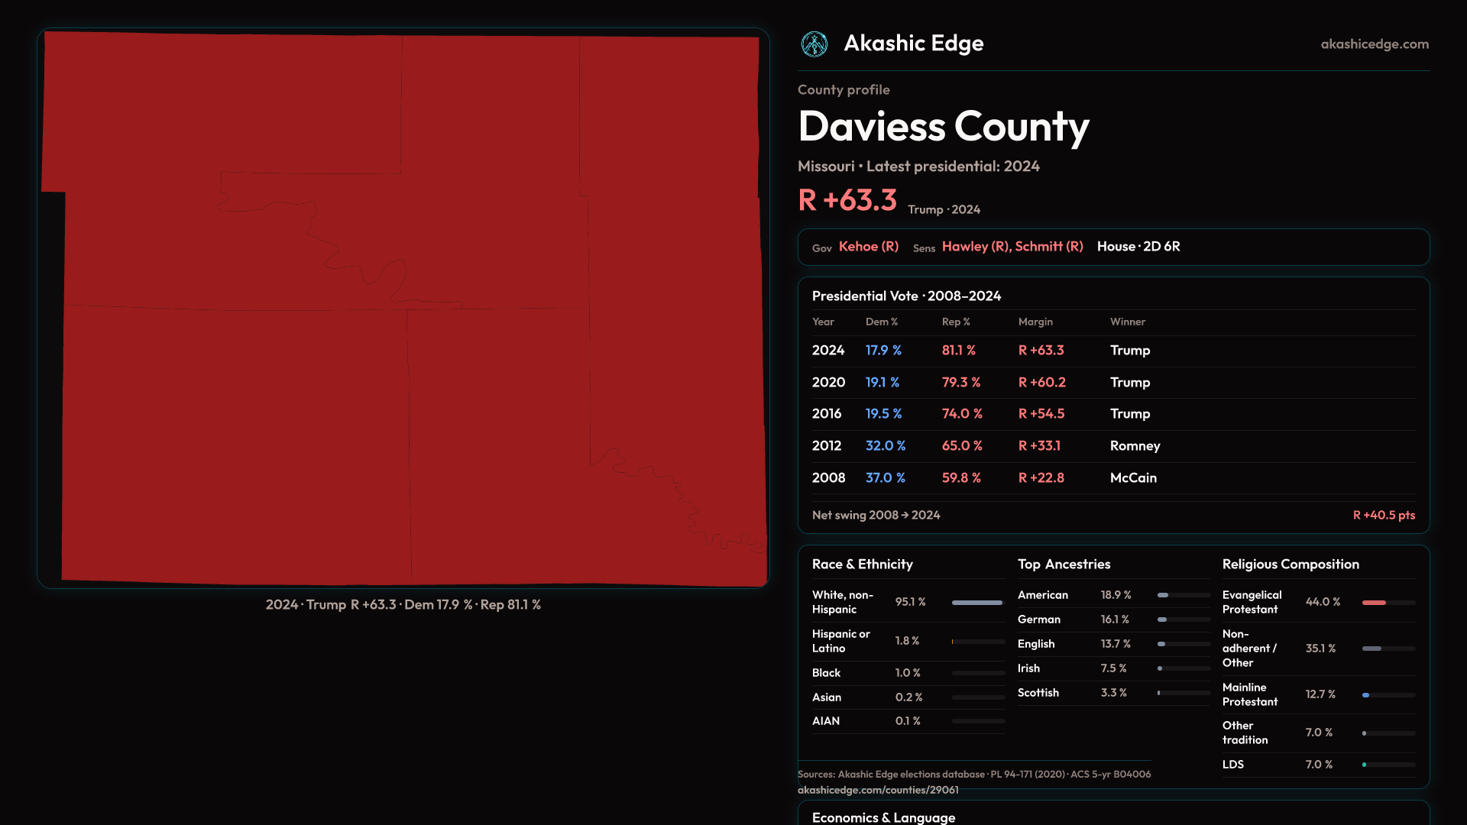
Task: Click the LDS teal percentage dot
Action: (1364, 765)
